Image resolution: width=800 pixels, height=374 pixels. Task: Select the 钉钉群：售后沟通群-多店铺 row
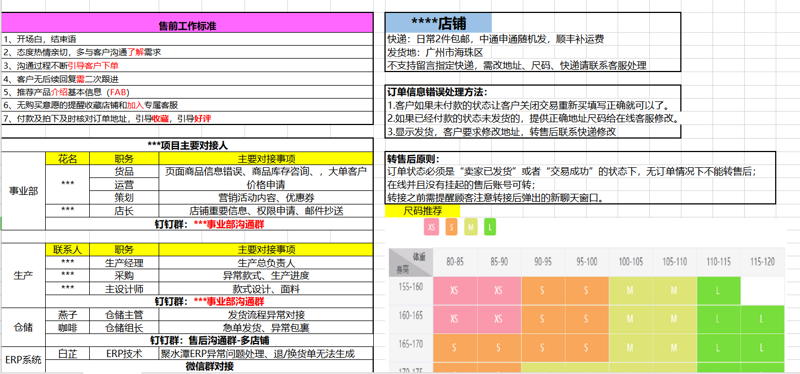pos(209,341)
